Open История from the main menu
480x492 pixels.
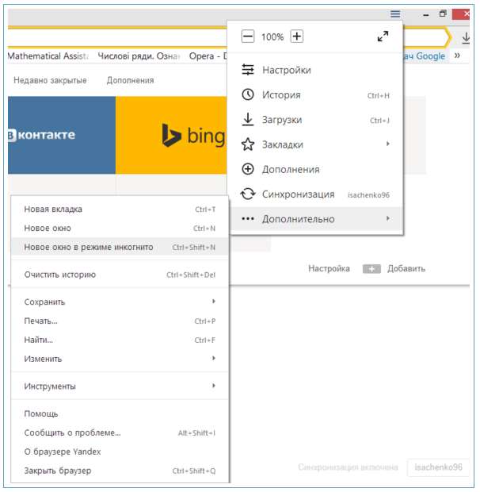281,95
